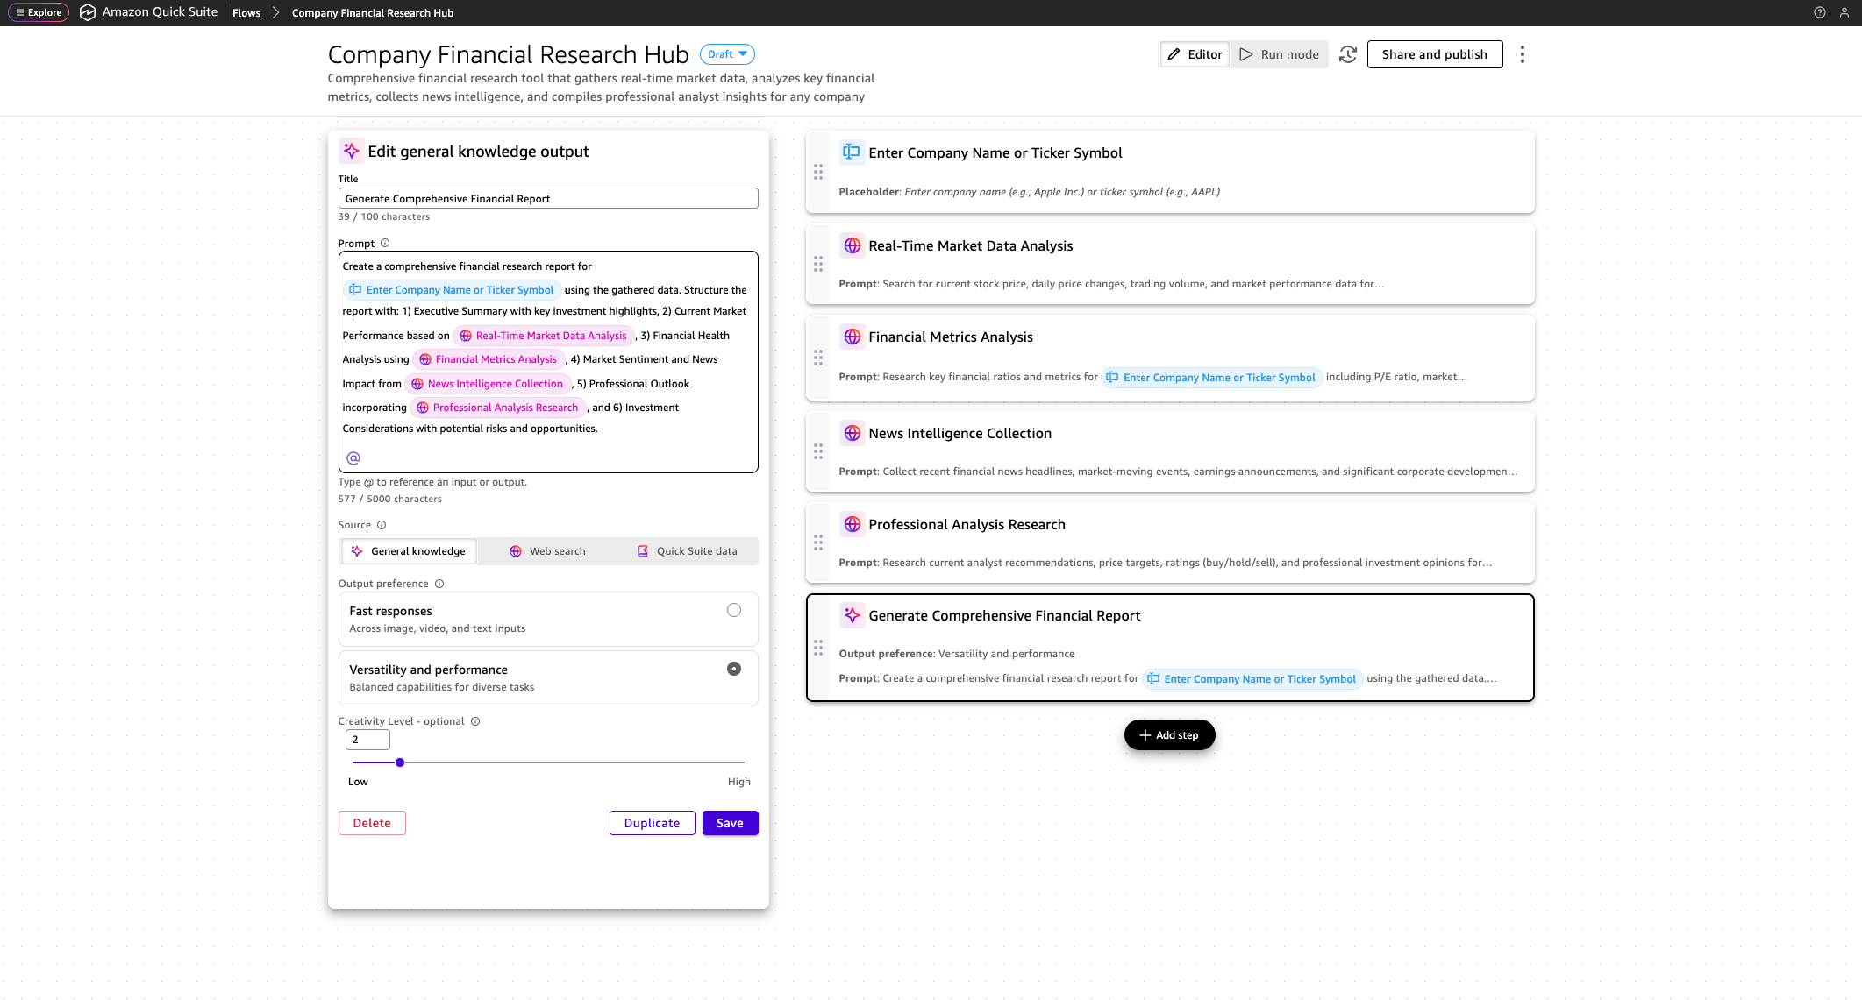Choose Quick Suite data as source
Viewport: 1862px width, 1000px height.
point(687,551)
